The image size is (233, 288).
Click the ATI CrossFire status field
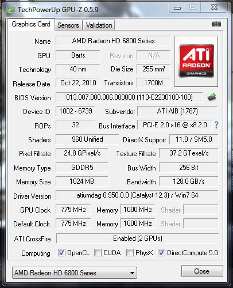[137, 238]
